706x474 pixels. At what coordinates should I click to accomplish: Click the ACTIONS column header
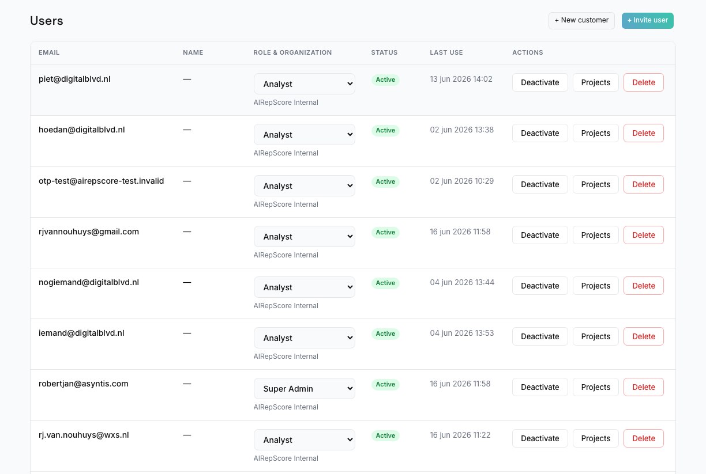click(528, 52)
